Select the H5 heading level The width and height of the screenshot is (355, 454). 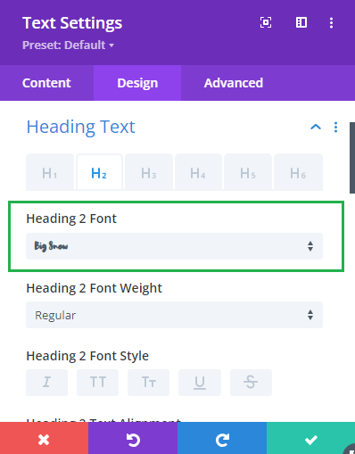pos(248,172)
